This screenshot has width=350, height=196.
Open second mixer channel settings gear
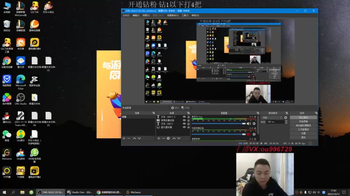[x=254, y=134]
